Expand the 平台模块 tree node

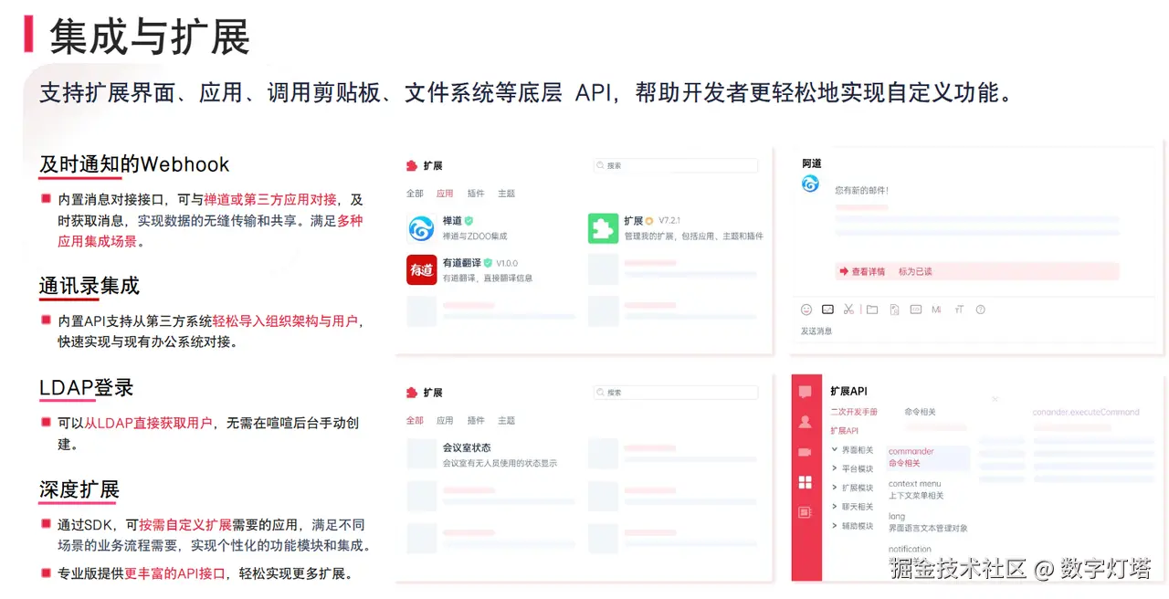pos(835,468)
